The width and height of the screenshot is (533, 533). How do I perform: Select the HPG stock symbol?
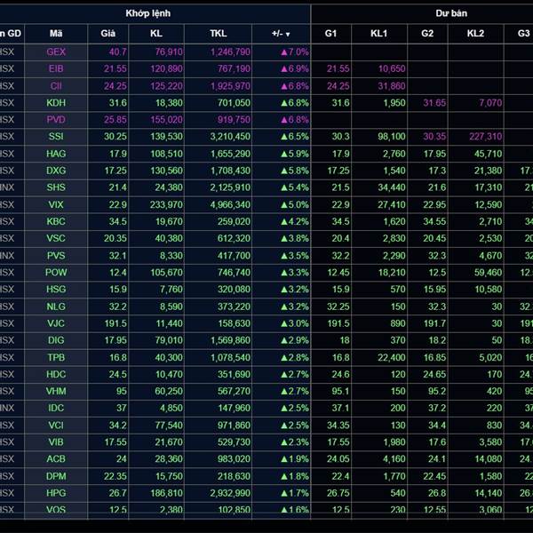pyautogui.click(x=56, y=493)
